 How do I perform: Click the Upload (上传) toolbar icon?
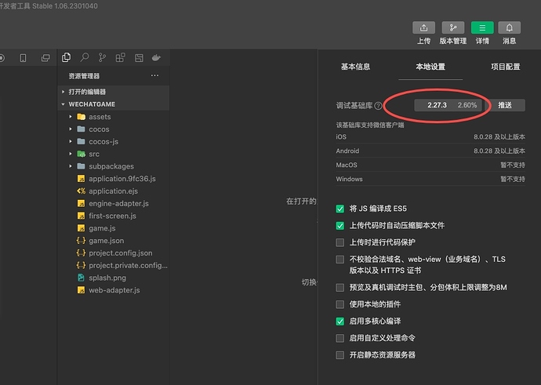tap(423, 27)
